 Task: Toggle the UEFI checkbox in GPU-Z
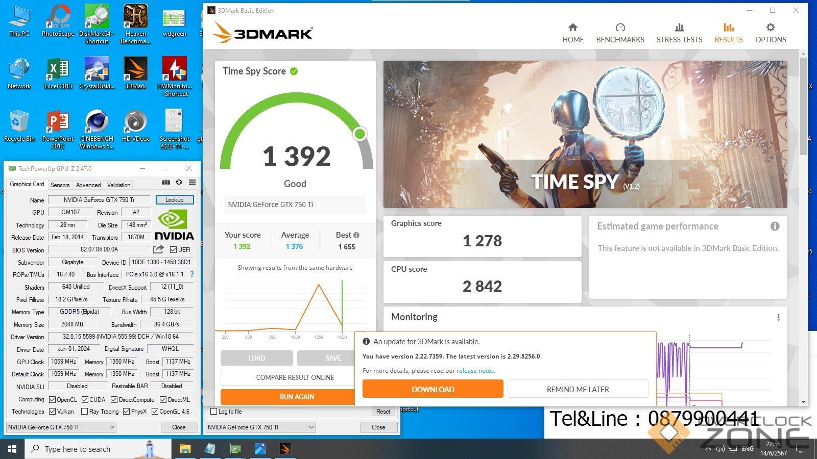[173, 249]
